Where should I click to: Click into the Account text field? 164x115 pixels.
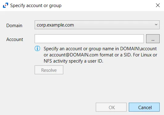coord(89,39)
